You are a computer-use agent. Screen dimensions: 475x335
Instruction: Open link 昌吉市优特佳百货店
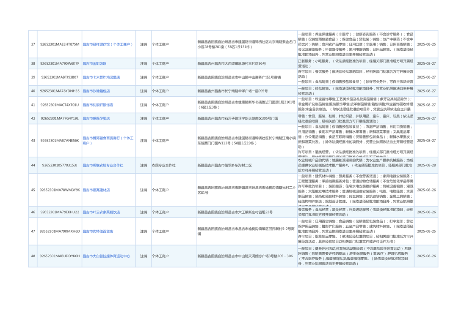(x=98, y=232)
